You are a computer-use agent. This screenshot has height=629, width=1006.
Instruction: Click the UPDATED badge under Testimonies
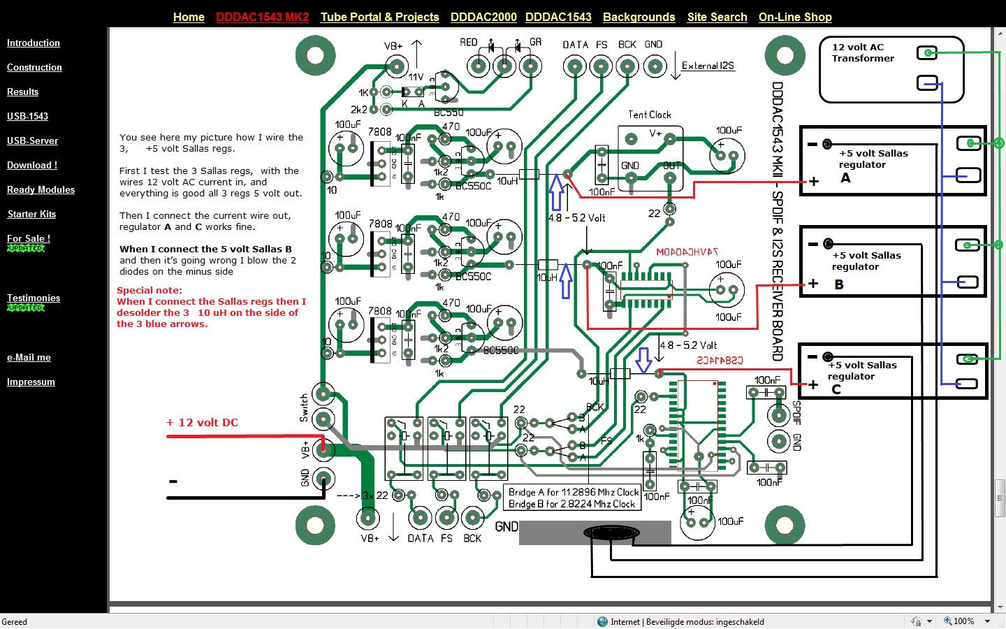click(x=26, y=308)
